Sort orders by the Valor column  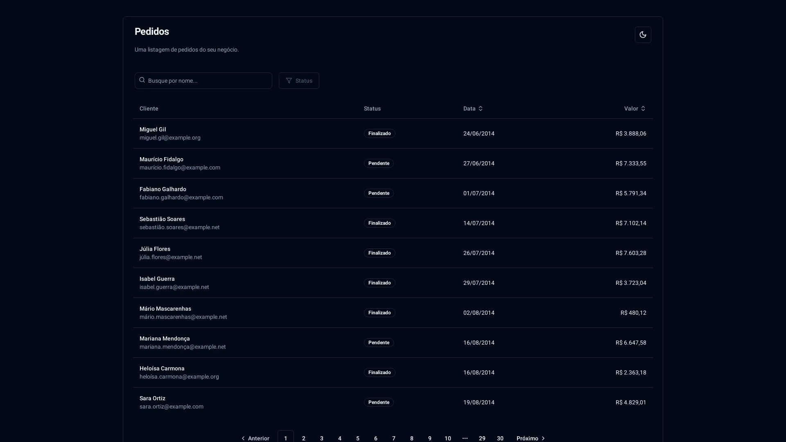tap(634, 108)
